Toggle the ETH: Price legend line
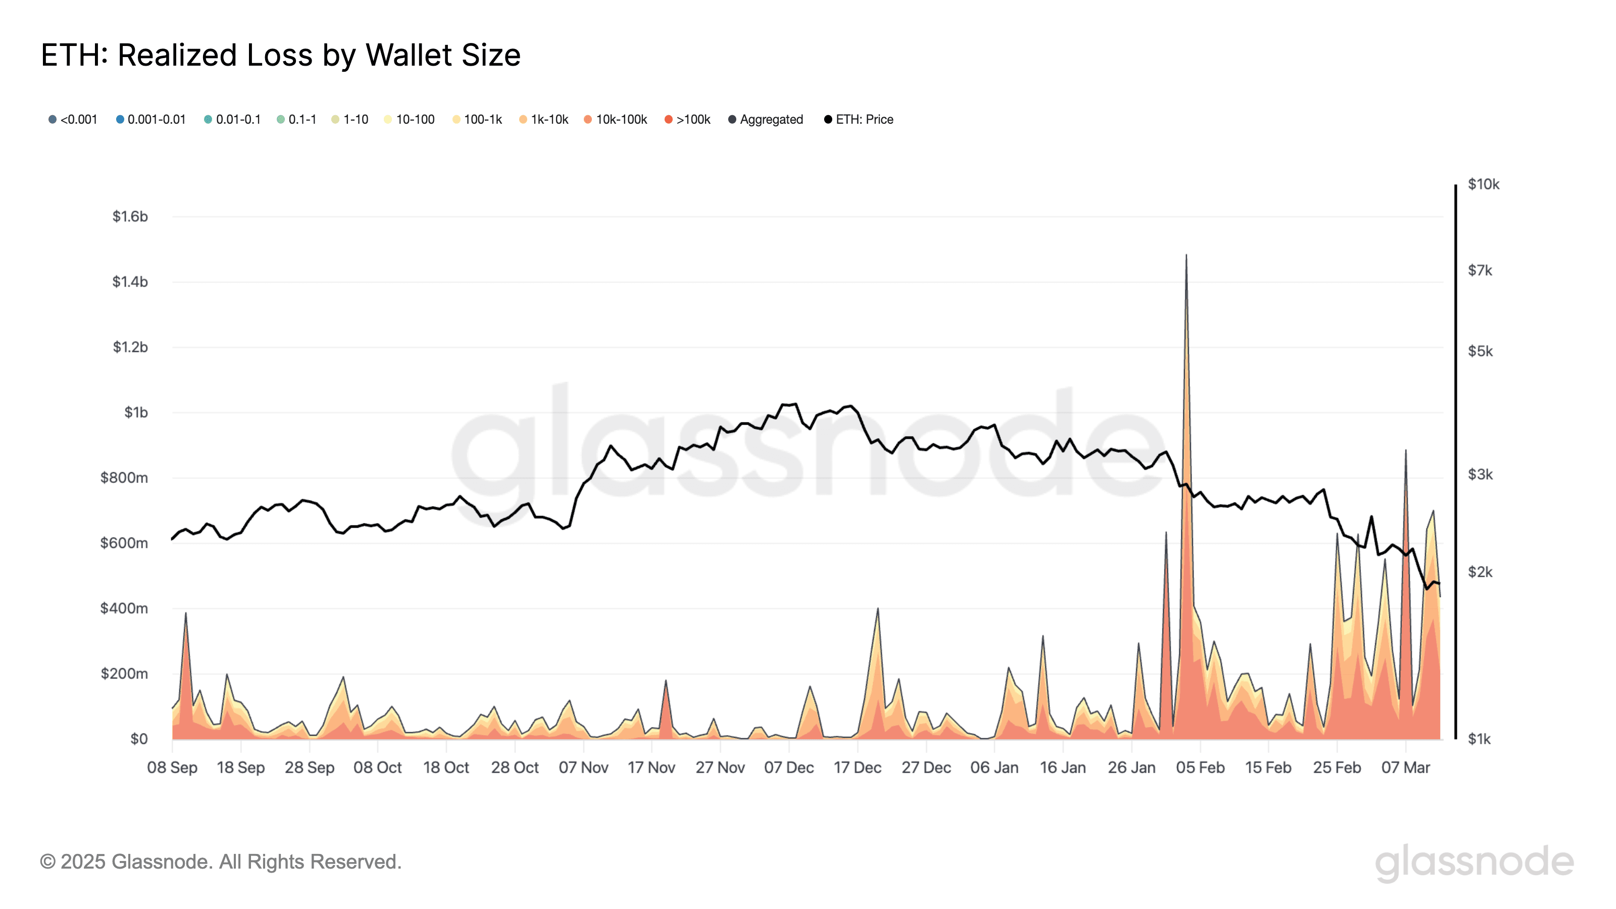 pyautogui.click(x=858, y=119)
